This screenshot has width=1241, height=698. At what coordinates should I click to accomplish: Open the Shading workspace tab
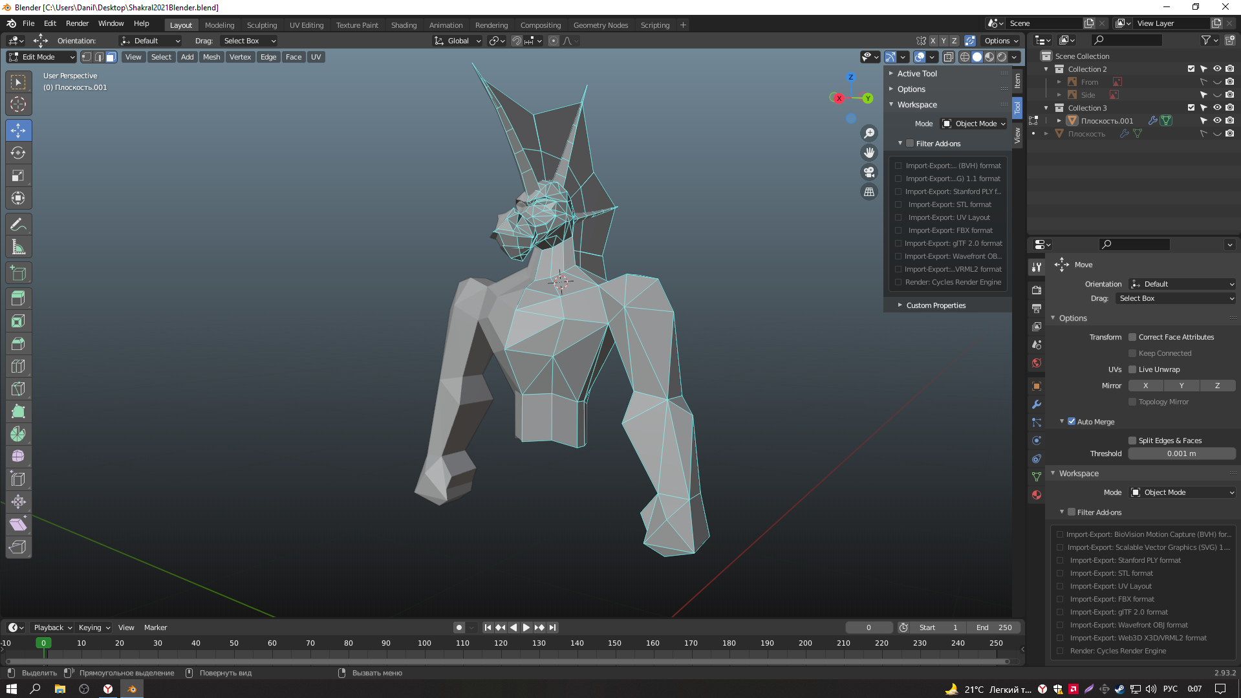[404, 25]
